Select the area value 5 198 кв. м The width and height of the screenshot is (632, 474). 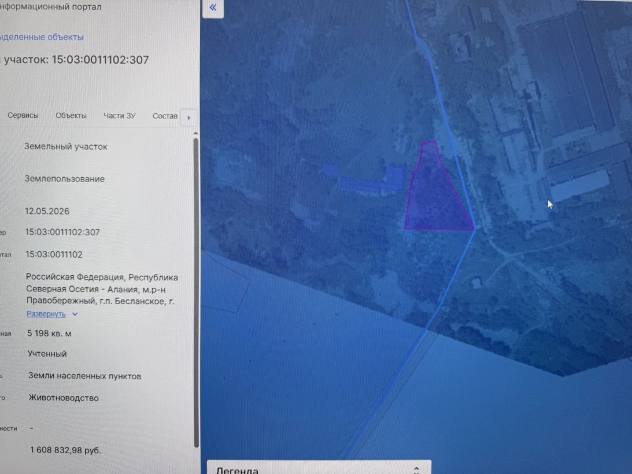[x=49, y=334]
